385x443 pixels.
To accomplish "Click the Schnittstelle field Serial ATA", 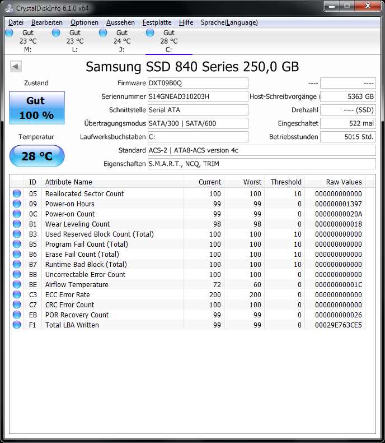I will coord(198,110).
